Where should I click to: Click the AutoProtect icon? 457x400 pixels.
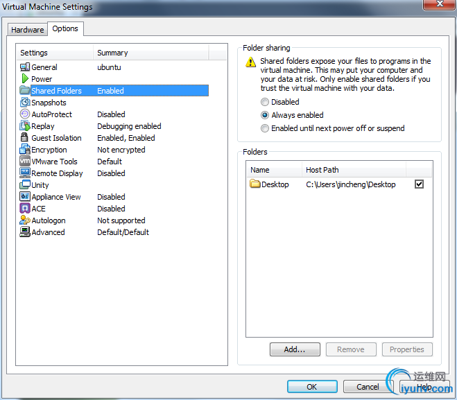tap(25, 114)
